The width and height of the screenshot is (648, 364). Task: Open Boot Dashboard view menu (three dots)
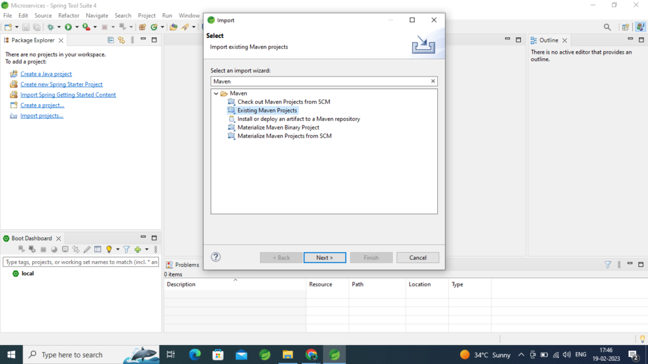[x=156, y=249]
